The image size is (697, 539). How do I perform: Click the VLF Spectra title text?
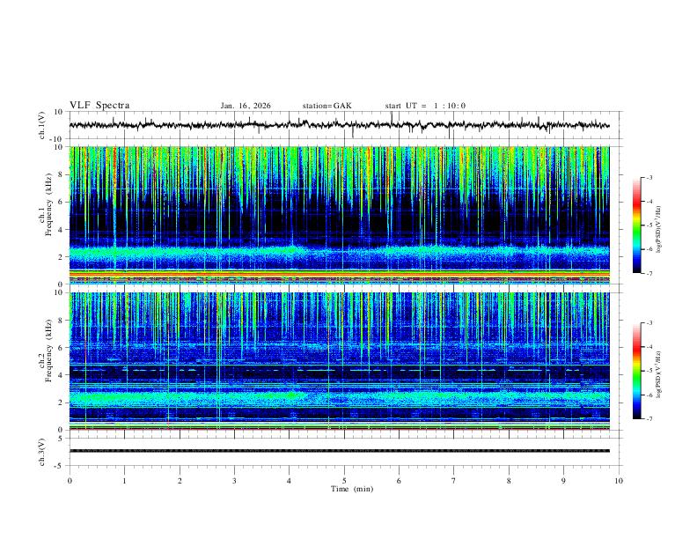(x=99, y=106)
